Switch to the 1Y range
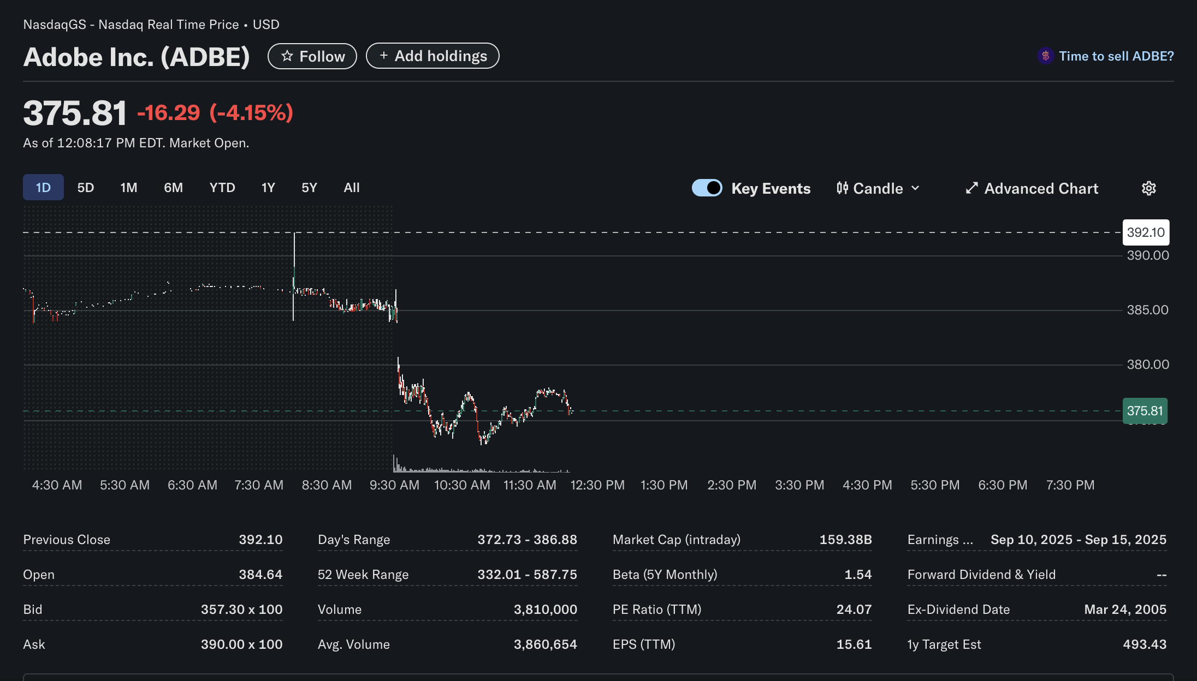The image size is (1197, 681). 268,188
